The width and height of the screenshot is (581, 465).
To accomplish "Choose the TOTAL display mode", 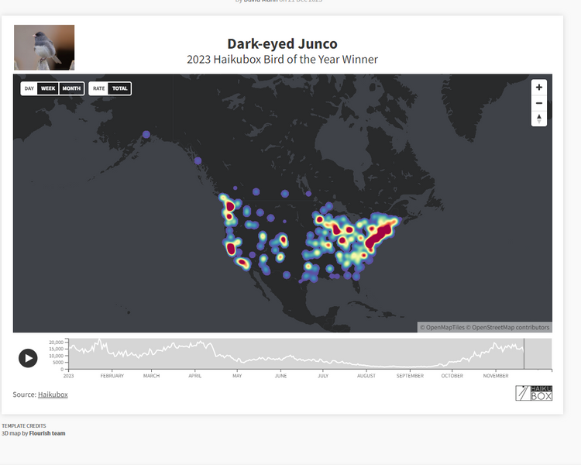I will [119, 88].
